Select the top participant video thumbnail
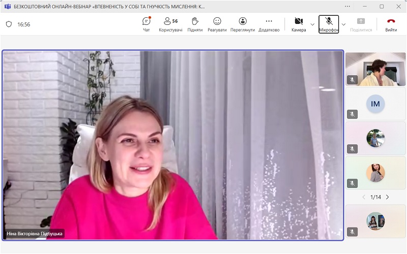Image resolution: width=407 pixels, height=254 pixels. click(x=375, y=69)
